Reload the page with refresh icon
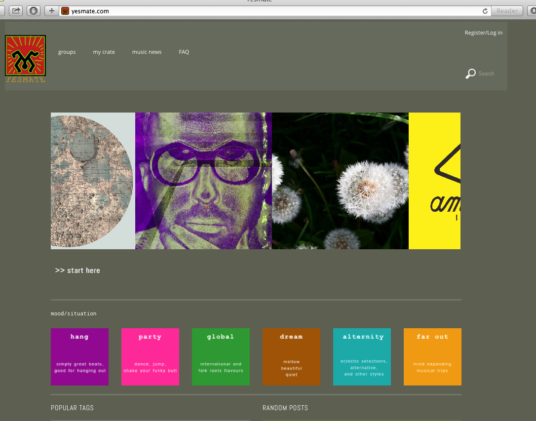Screen dimensions: 536x421 pos(485,11)
